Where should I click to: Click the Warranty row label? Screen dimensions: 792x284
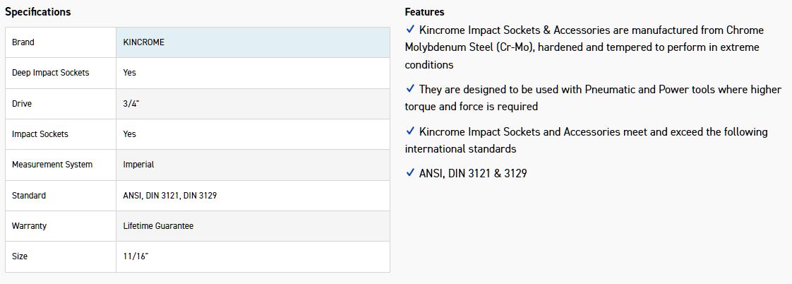pos(29,226)
